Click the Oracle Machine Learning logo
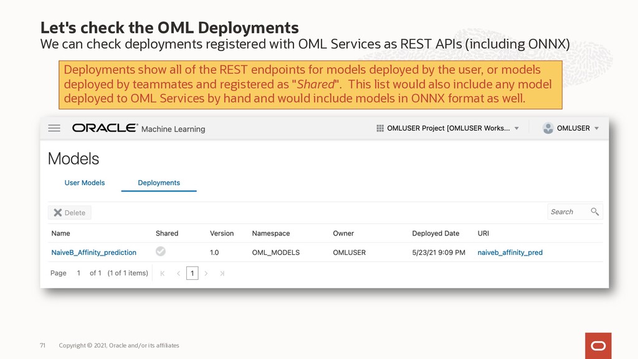This screenshot has width=638, height=359. click(x=138, y=128)
